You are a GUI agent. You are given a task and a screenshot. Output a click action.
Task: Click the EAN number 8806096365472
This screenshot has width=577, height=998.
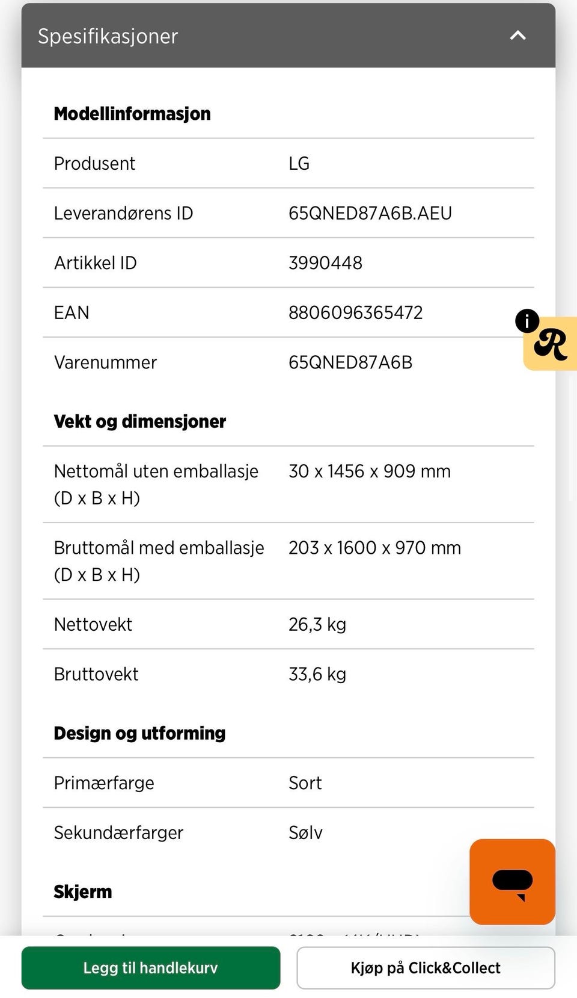[x=355, y=312]
